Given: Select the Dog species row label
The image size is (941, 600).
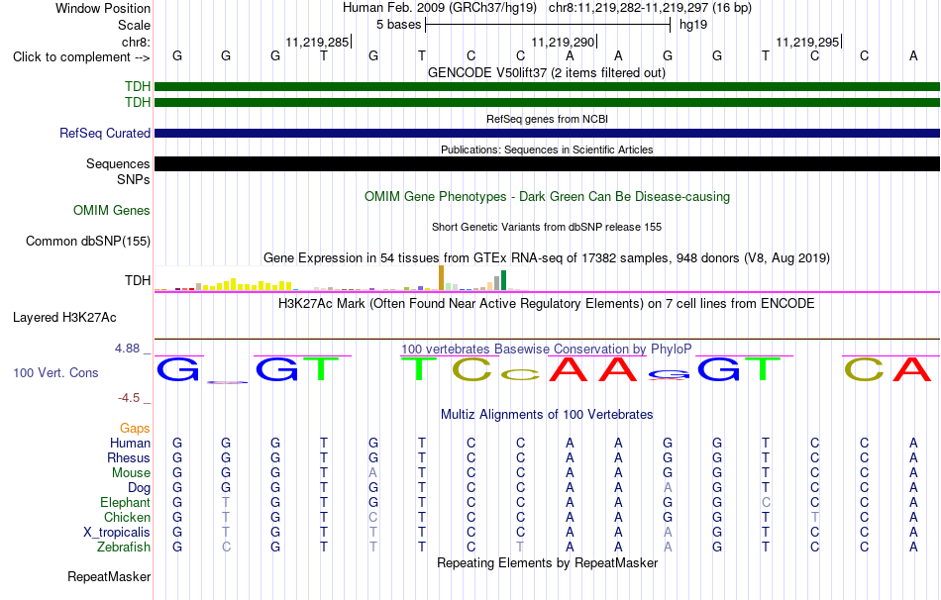Looking at the screenshot, I should coord(140,488).
